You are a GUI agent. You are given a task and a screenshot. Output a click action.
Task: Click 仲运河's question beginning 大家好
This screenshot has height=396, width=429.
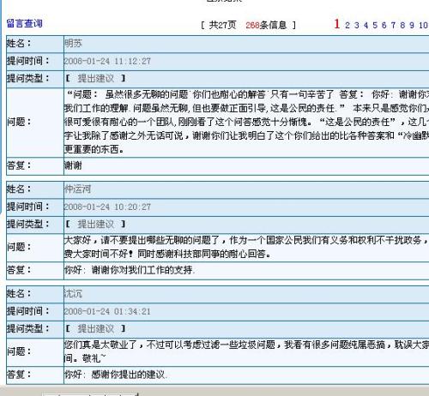click(x=246, y=247)
